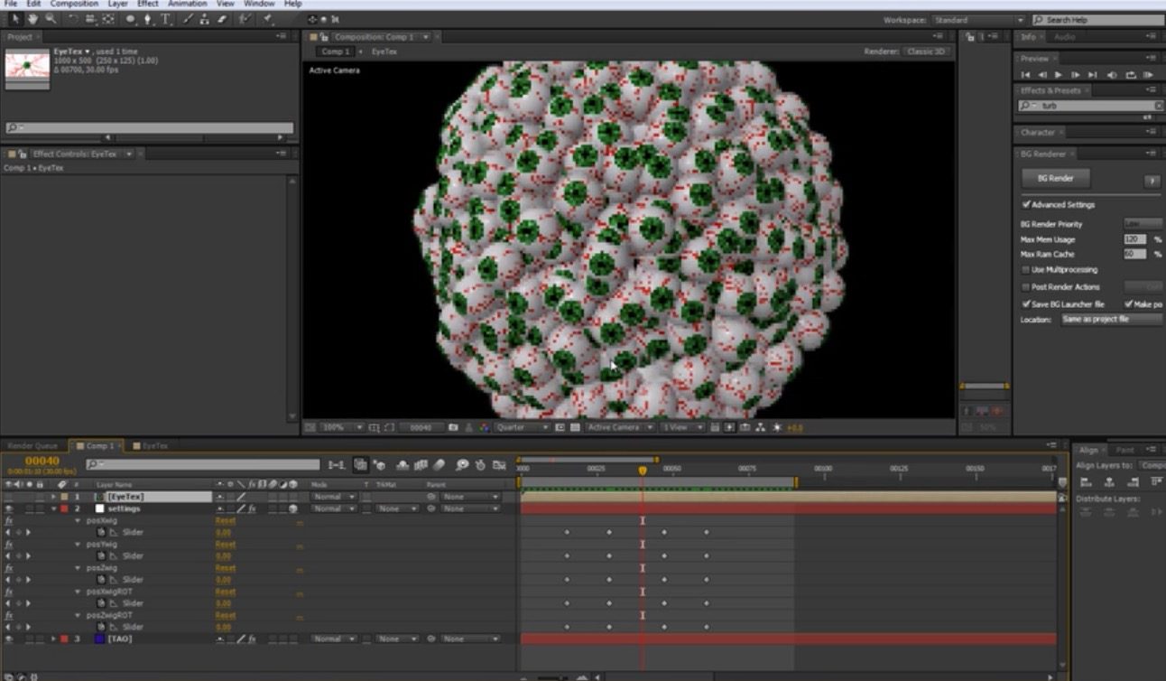This screenshot has width=1166, height=681.
Task: Hide the TAO layer with eye toggle
Action: click(x=8, y=639)
